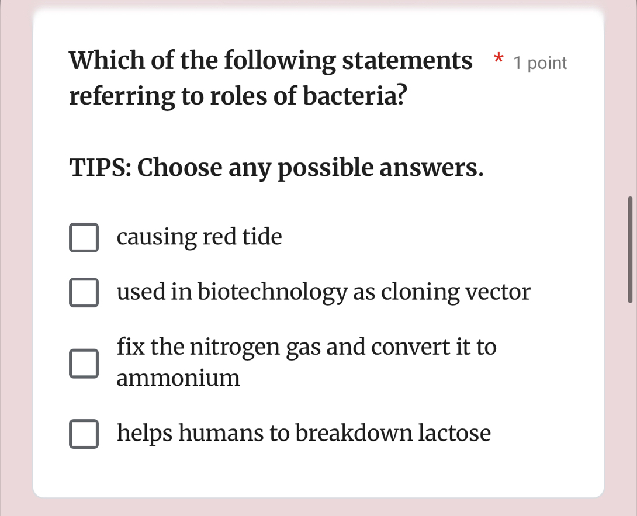Click the '1 point' label
The width and height of the screenshot is (637, 516).
539,63
